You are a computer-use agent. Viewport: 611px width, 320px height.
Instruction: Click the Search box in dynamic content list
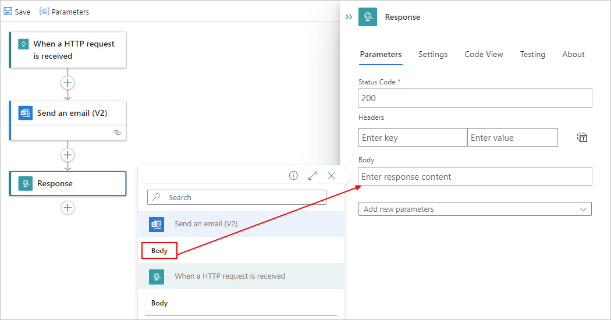pyautogui.click(x=236, y=197)
